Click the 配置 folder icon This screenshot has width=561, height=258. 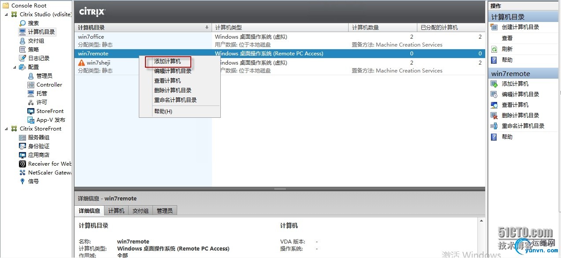point(22,67)
